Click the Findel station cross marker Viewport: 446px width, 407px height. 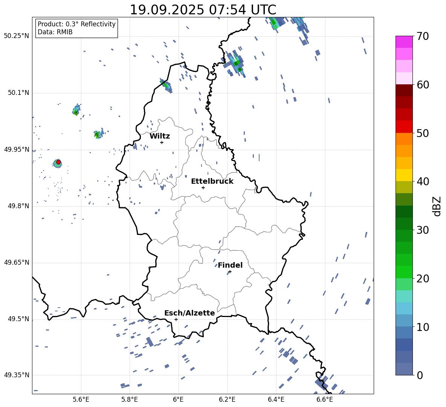tap(230, 271)
